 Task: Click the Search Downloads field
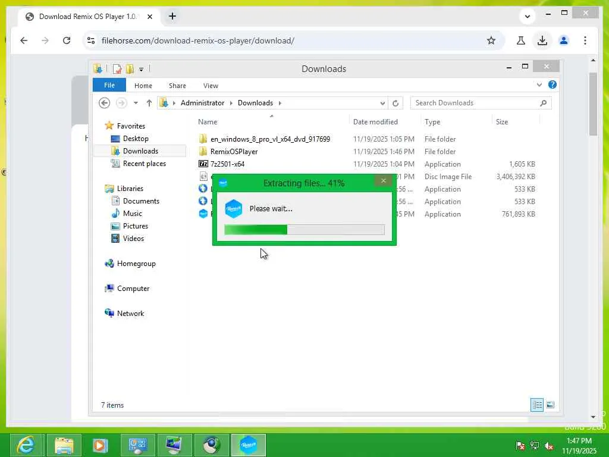481,103
